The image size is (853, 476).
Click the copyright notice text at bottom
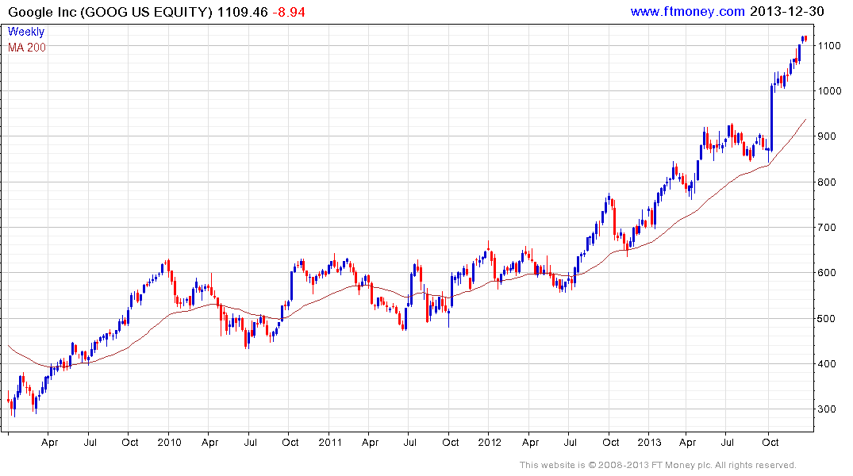658,465
